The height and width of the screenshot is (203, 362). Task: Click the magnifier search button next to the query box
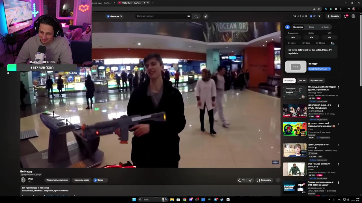196,16
